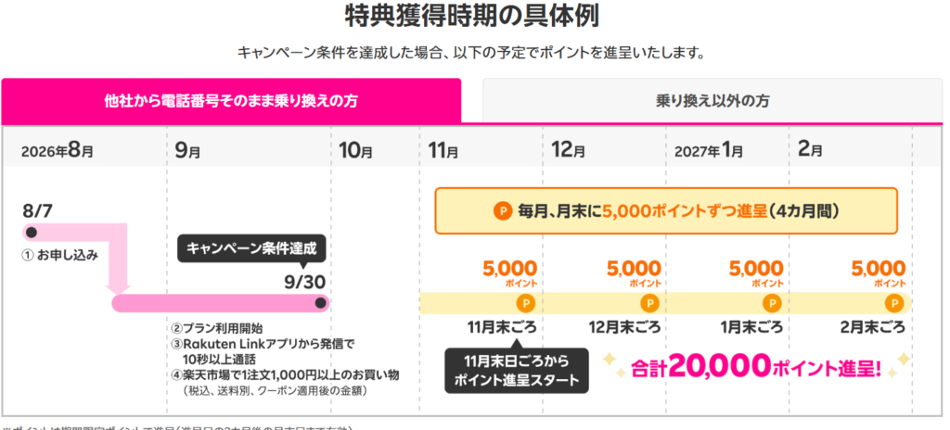Screen dimensions: 950x430
Task: Switch to the 乗り換え以外の方 tab
Action: pyautogui.click(x=712, y=101)
